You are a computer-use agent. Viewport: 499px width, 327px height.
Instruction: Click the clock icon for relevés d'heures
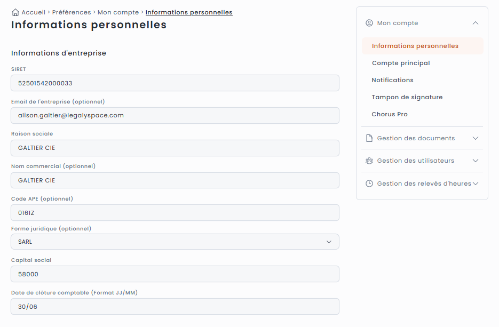coord(369,184)
